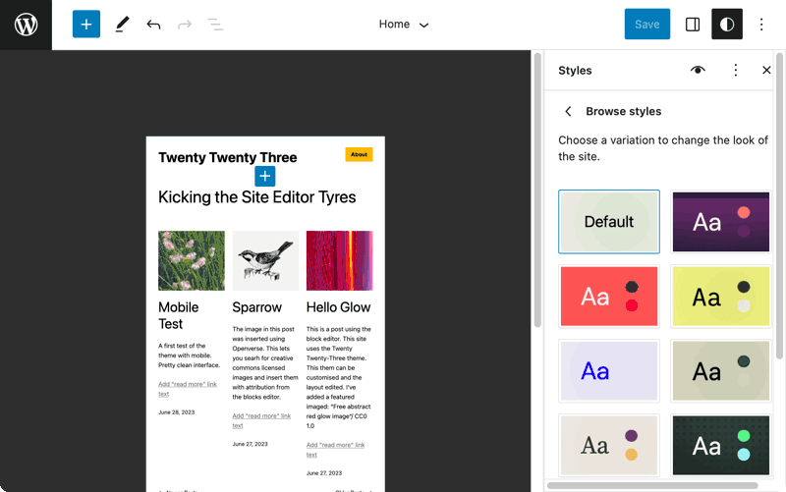Click the Browse styles heading text
Viewport: 786px width, 492px height.
click(624, 111)
